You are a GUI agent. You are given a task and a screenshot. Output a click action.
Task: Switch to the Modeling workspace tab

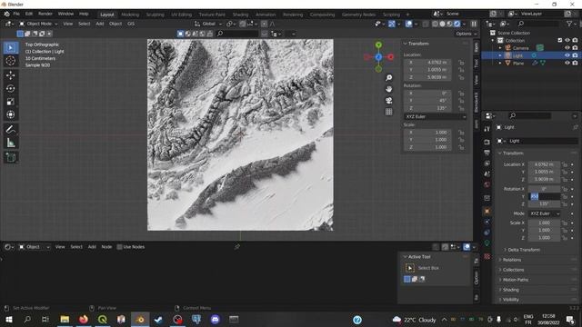coord(130,15)
